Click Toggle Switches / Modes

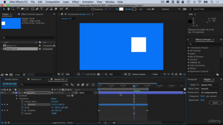(62, 123)
